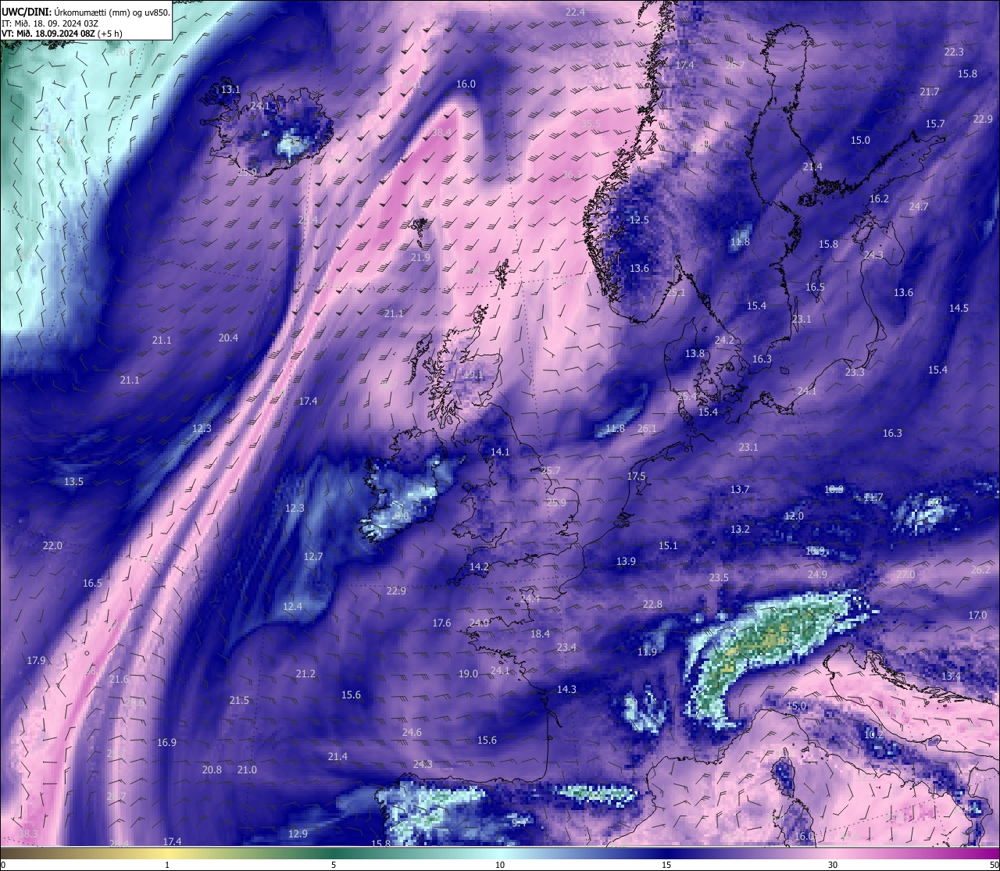Image resolution: width=1000 pixels, height=871 pixels.
Task: Click the 18.4 value label
Action: click(540, 634)
